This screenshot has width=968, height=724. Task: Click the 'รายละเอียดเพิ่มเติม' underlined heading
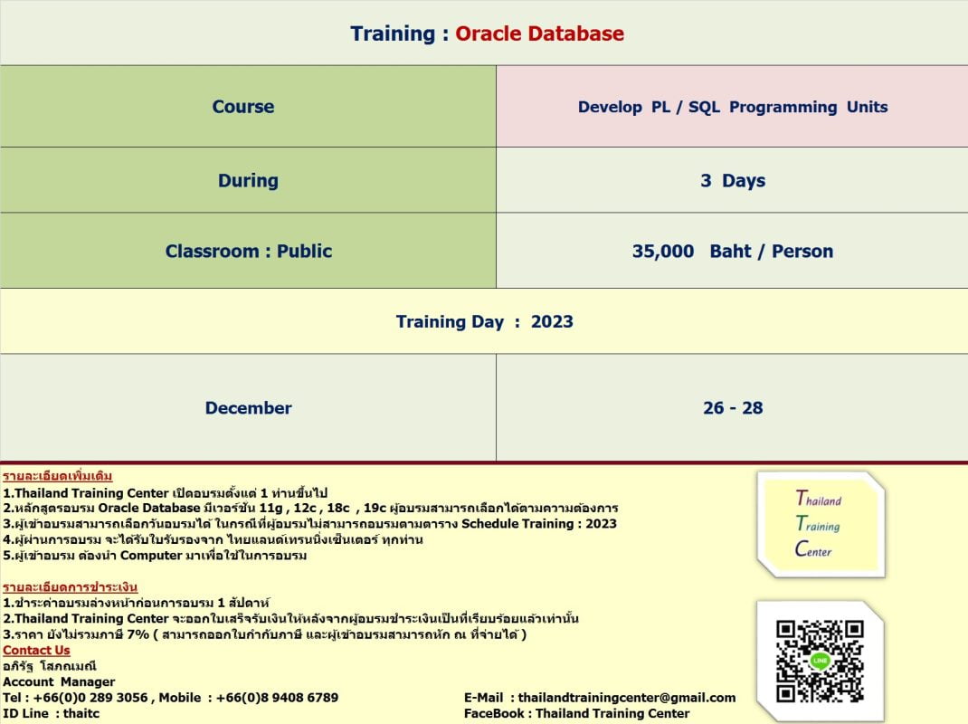click(57, 476)
